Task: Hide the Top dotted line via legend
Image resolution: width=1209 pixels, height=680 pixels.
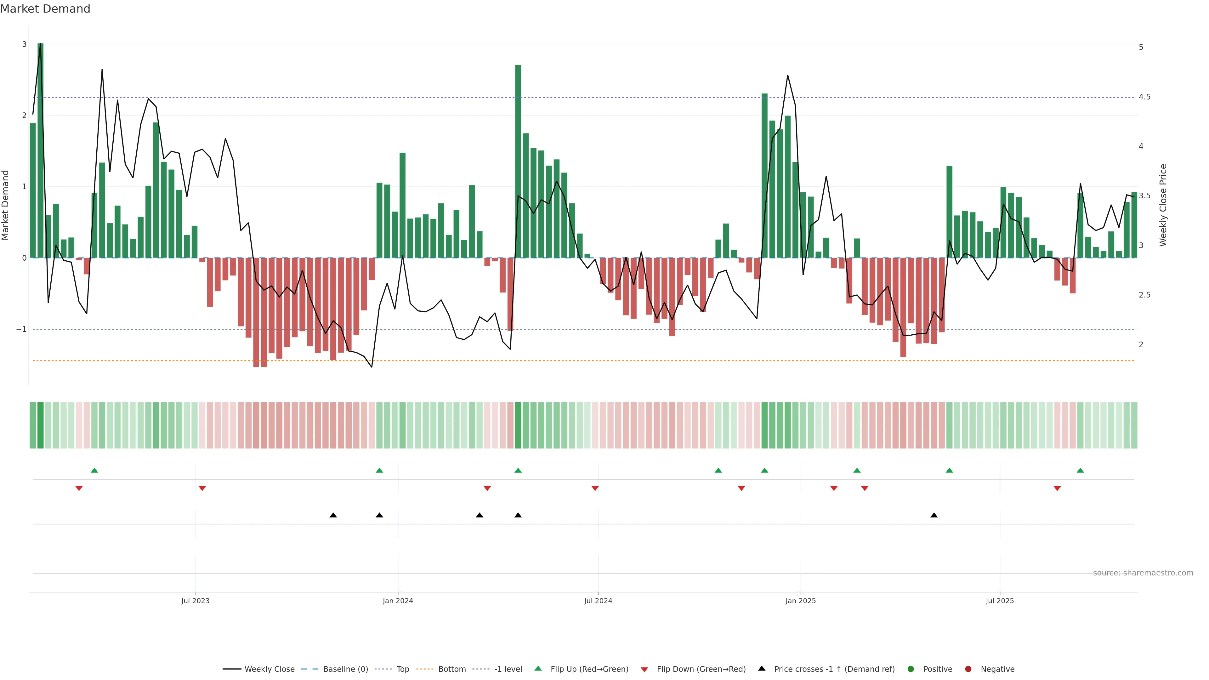Action: point(402,669)
